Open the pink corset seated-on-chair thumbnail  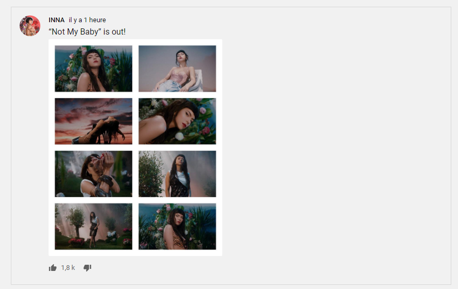tap(177, 69)
